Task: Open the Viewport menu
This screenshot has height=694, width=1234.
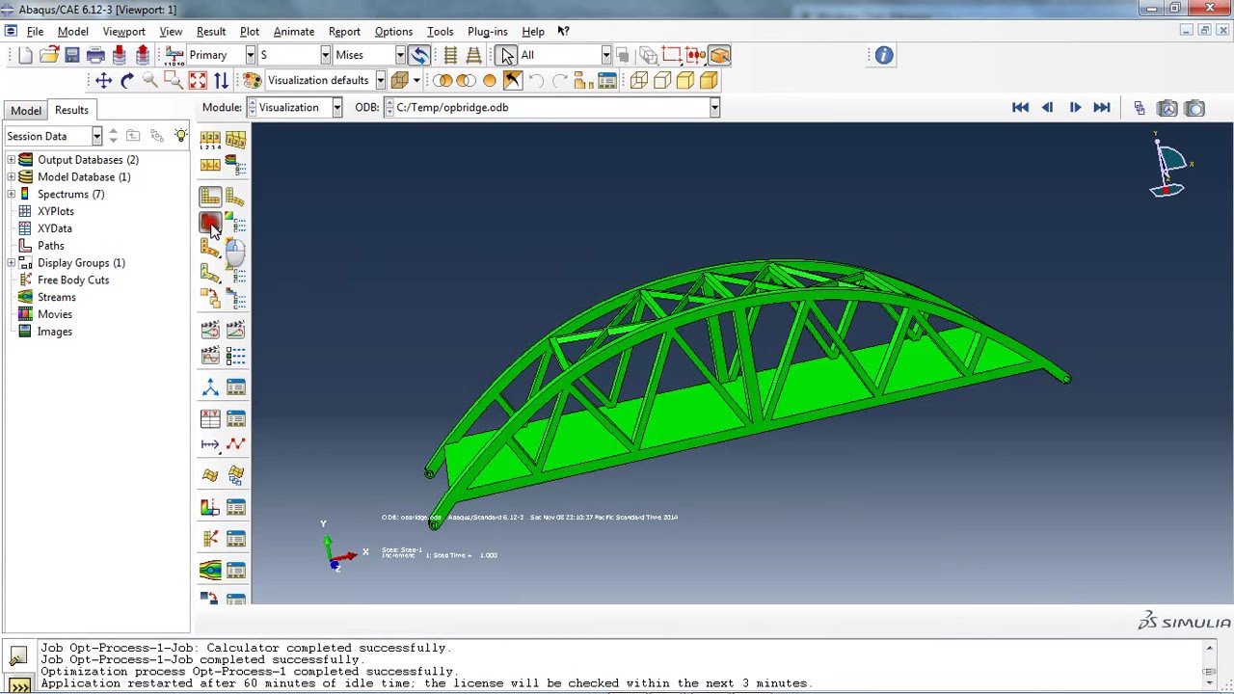Action: pyautogui.click(x=123, y=32)
